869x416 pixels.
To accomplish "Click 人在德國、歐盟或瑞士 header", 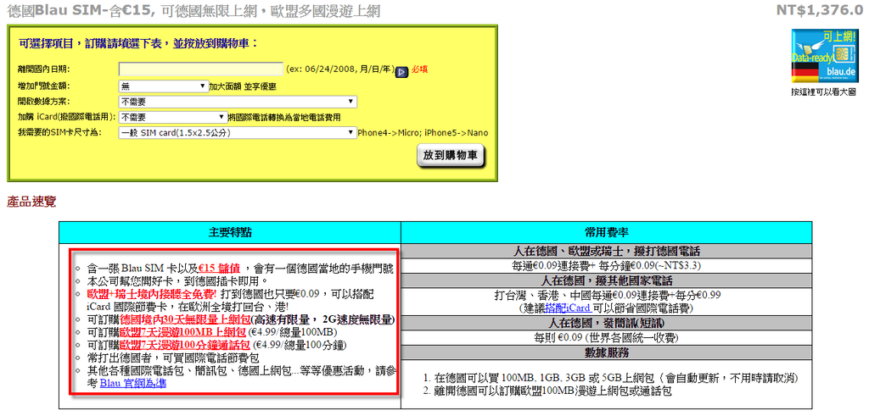I will [606, 250].
